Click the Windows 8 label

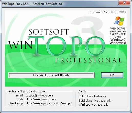click(x=118, y=43)
